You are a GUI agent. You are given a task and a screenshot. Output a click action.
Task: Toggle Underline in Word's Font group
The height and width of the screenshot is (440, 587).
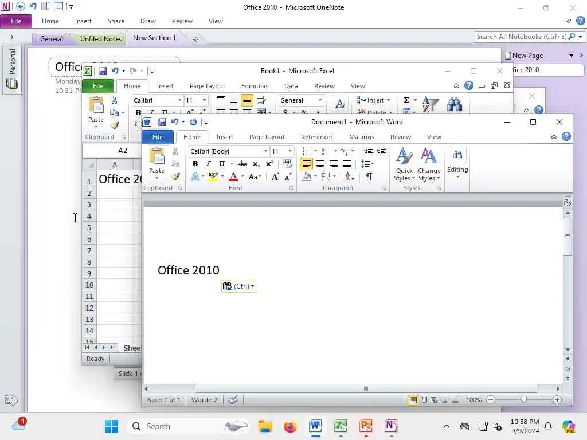click(222, 164)
